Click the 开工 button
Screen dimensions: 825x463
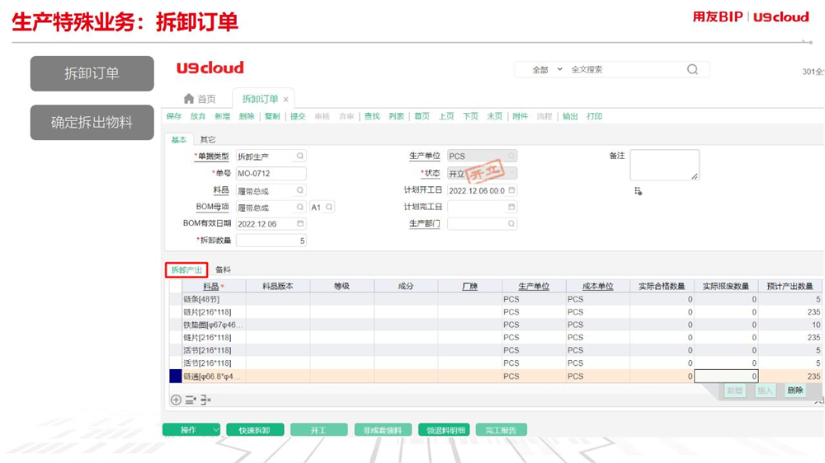[x=318, y=430]
